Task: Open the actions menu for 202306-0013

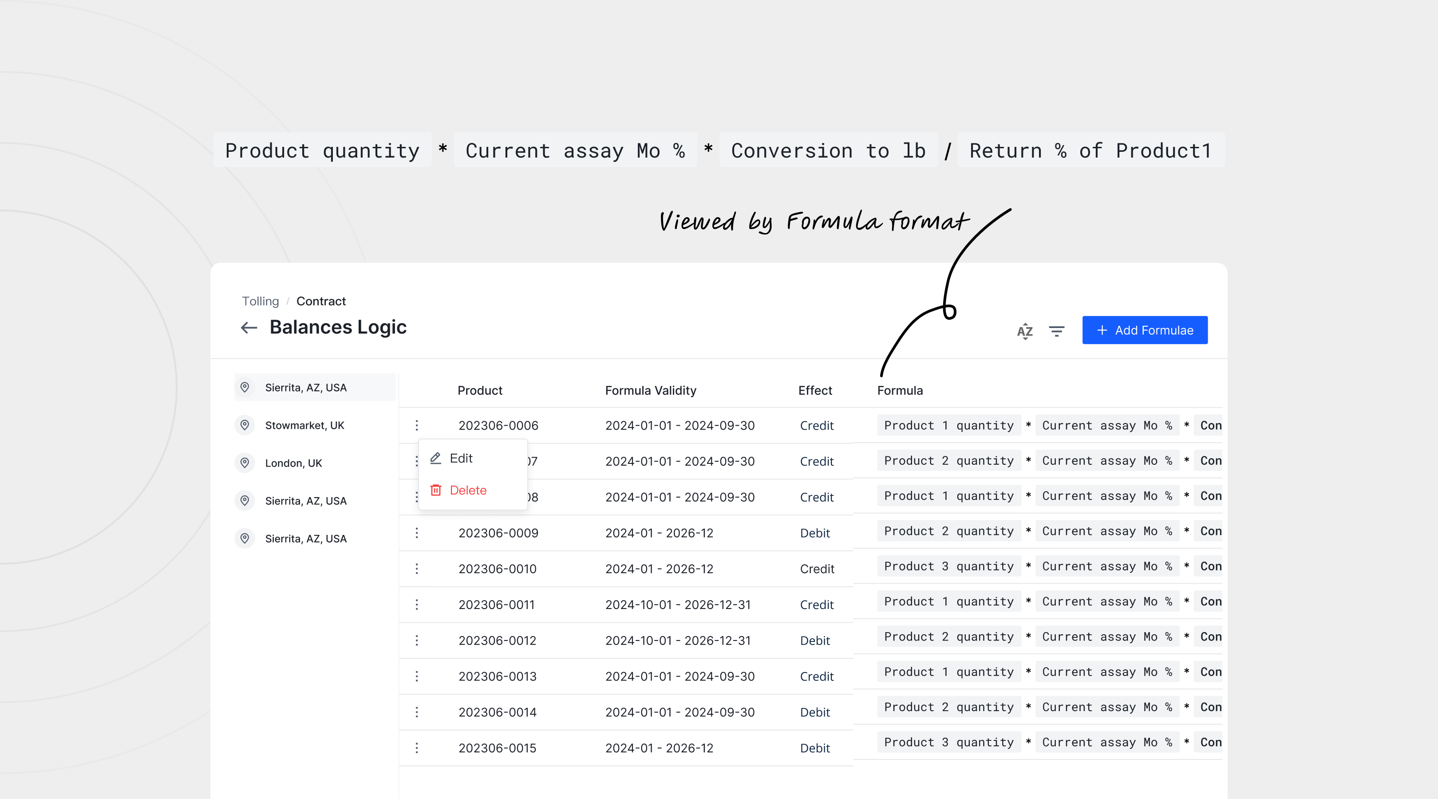Action: [x=416, y=676]
